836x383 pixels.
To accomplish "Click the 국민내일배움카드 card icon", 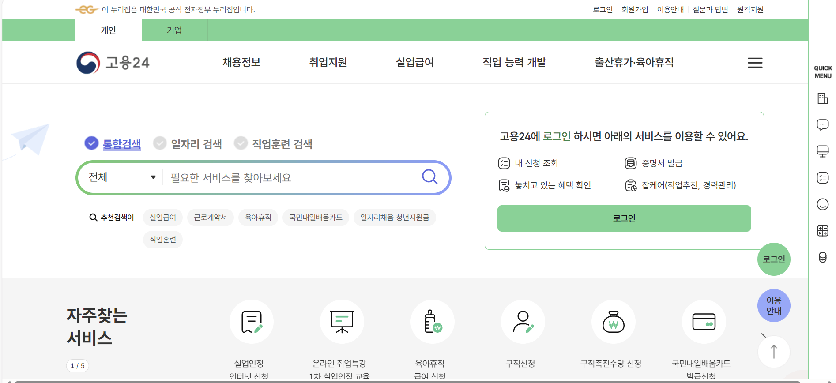I will coord(704,322).
